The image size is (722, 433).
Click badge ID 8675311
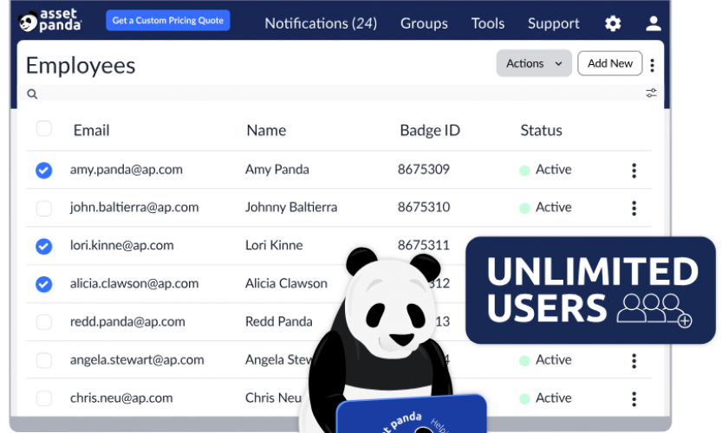424,245
